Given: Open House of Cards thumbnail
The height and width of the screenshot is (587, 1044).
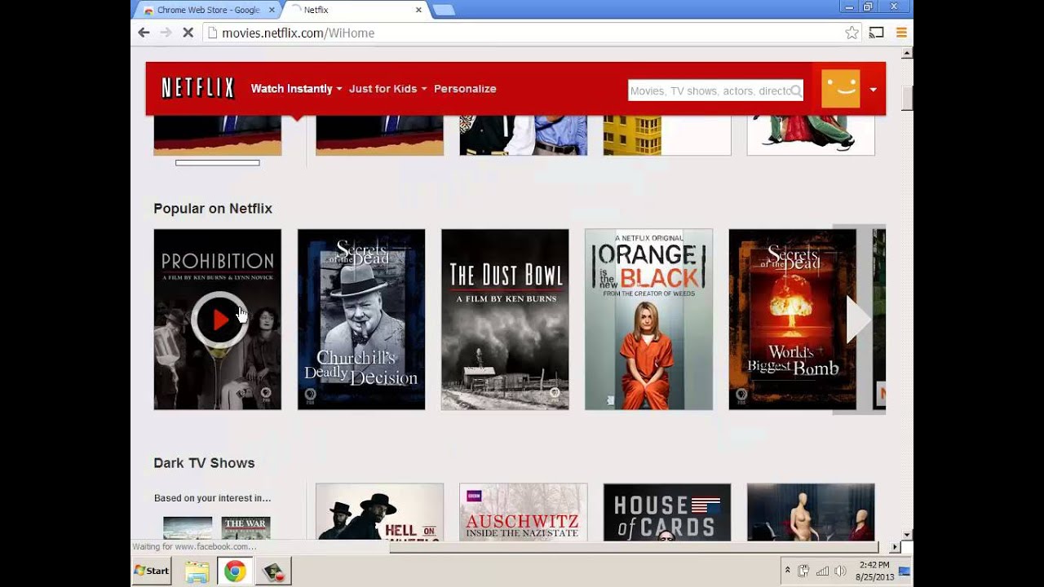Looking at the screenshot, I should [x=667, y=512].
